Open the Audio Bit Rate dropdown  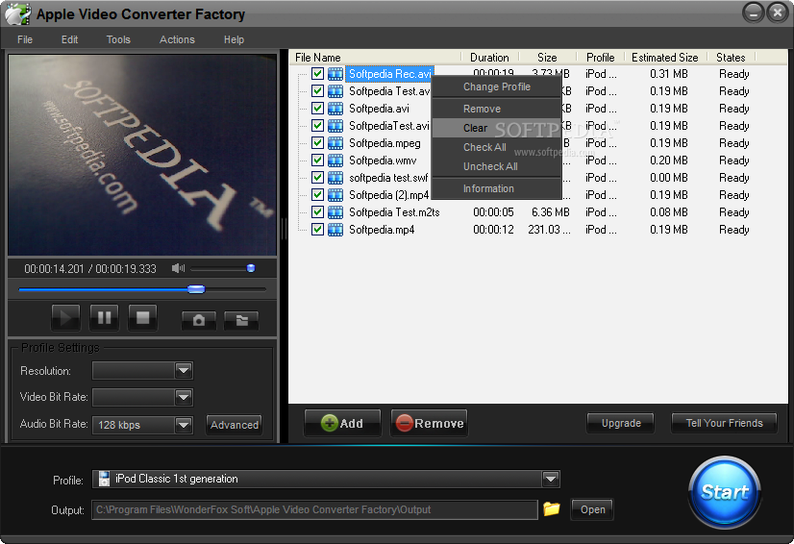point(184,425)
